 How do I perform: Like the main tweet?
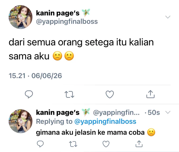coord(110,94)
